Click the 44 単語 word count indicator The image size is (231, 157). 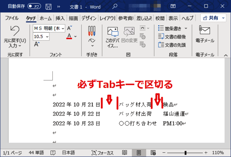(x=37, y=153)
